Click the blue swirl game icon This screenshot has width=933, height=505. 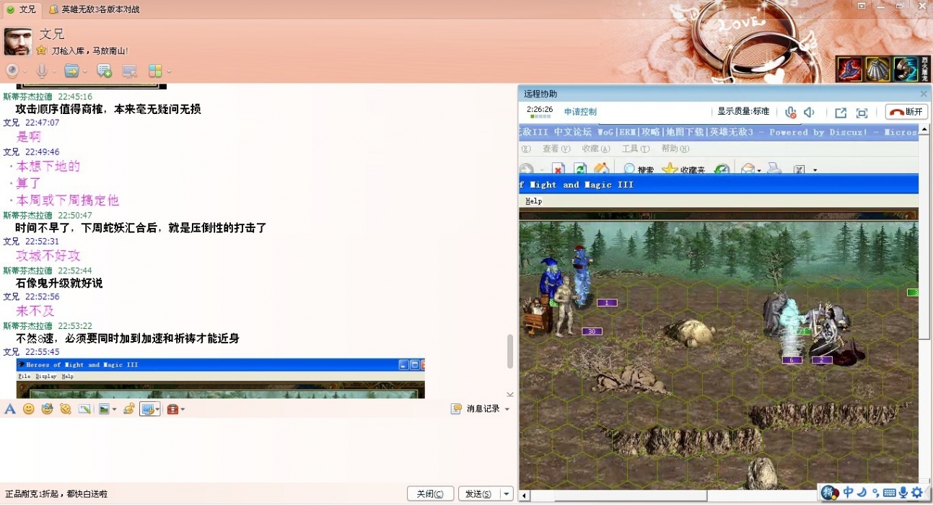coord(906,69)
